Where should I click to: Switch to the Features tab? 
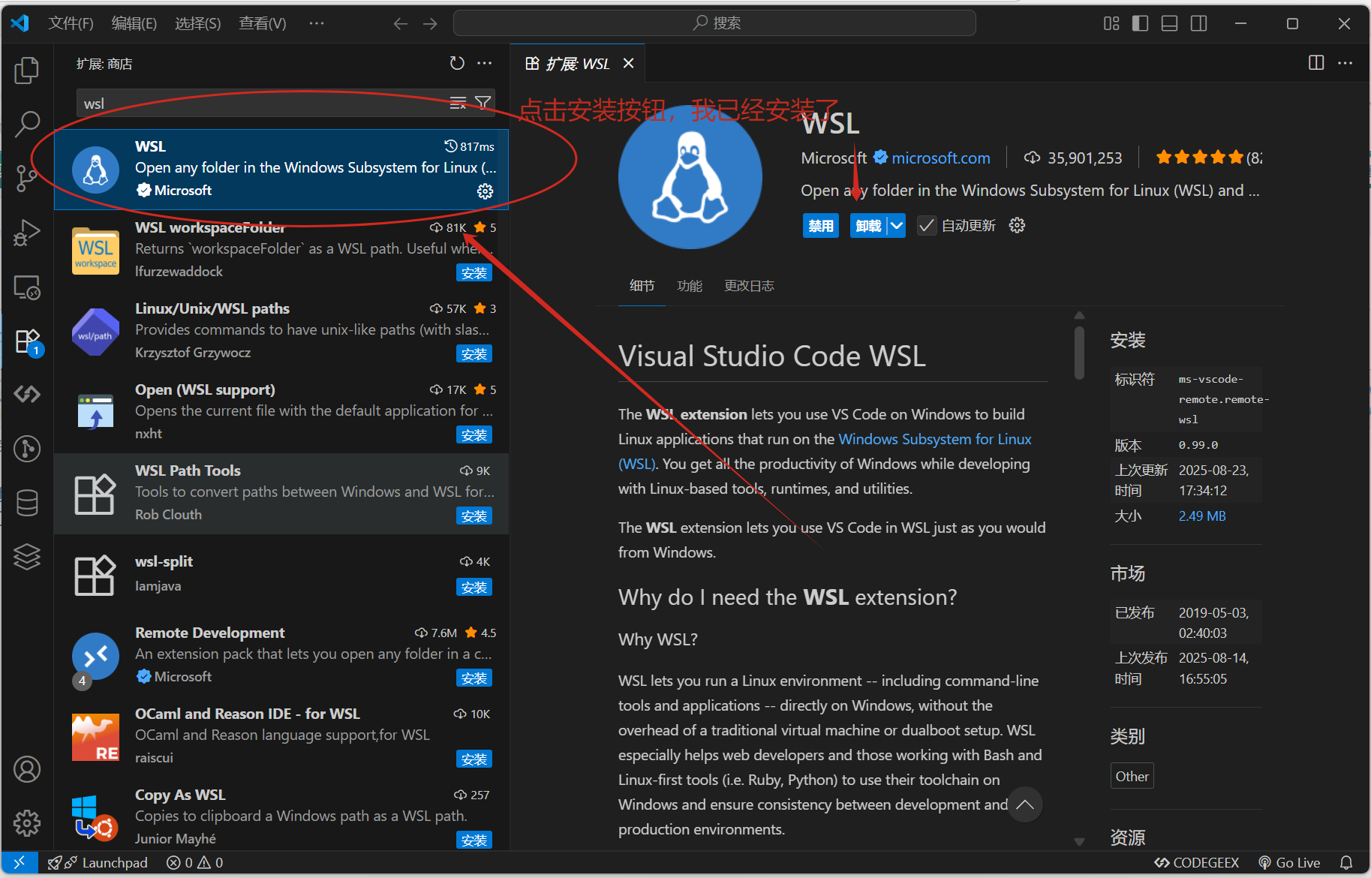click(690, 286)
